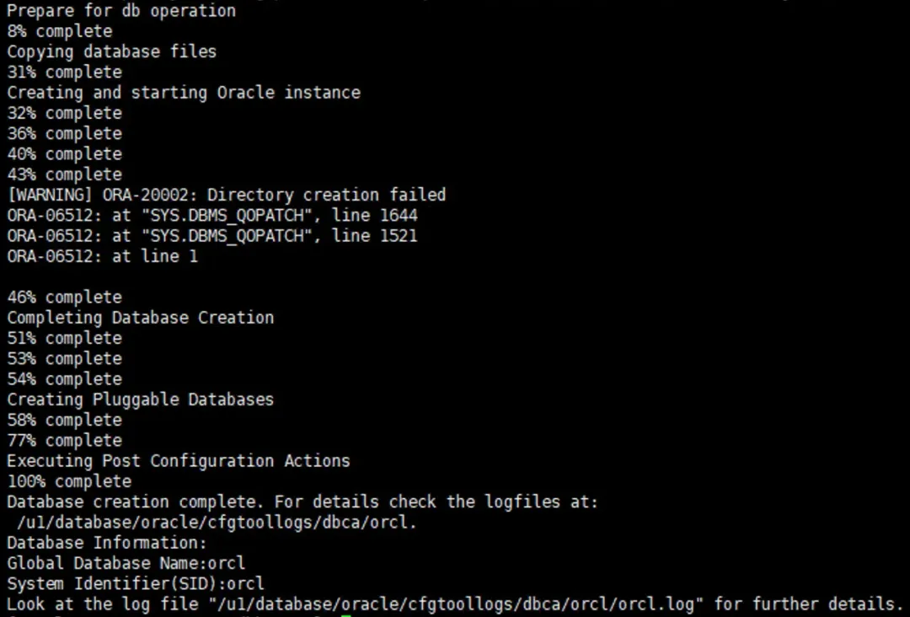Click the "77% complete" progress line

[x=64, y=441]
